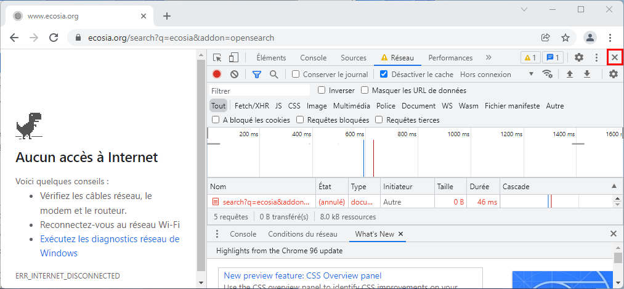
Task: Select the Tout filter type
Action: click(218, 106)
